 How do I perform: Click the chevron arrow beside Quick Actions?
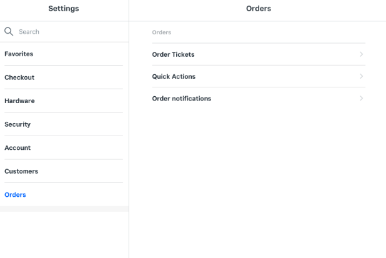click(x=362, y=76)
